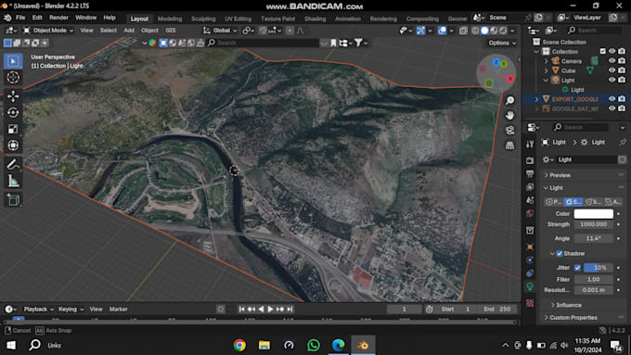Select the Scale tool

coord(13,129)
